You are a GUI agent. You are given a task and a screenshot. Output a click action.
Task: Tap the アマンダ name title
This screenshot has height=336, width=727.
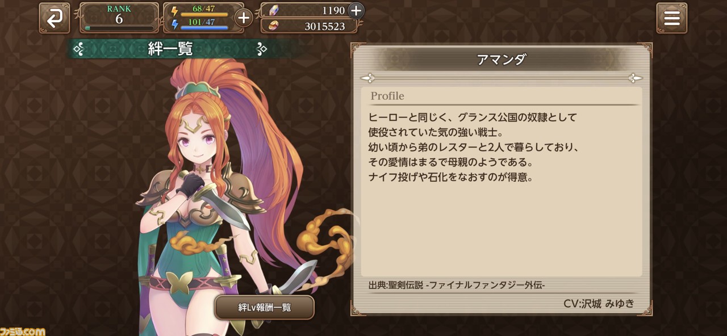coord(502,60)
